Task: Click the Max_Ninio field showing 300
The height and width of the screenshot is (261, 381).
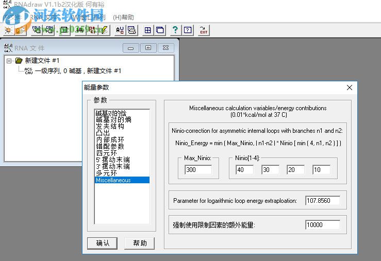Action: [198, 169]
